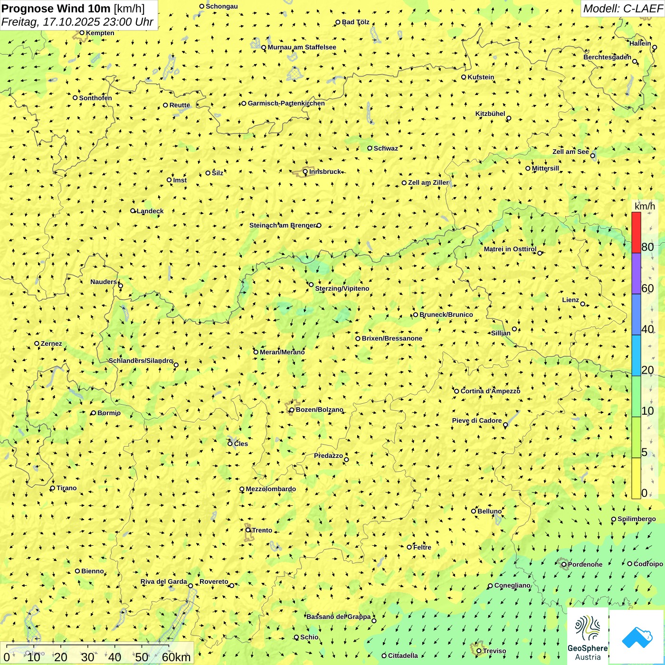The image size is (665, 665).
Task: Click the 'Kitzbühel' label
Action: point(490,114)
